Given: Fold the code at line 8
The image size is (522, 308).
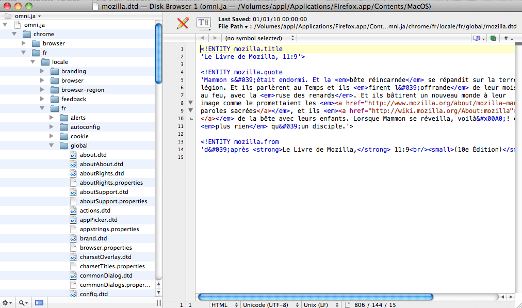Looking at the screenshot, I should [x=191, y=103].
